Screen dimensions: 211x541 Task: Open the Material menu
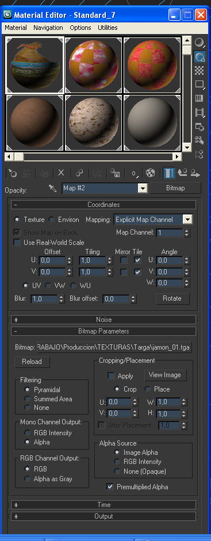(16, 28)
